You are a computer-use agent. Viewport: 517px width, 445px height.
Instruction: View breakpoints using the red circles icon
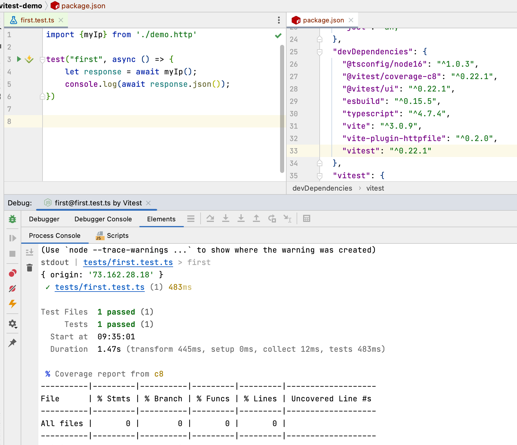(12, 273)
